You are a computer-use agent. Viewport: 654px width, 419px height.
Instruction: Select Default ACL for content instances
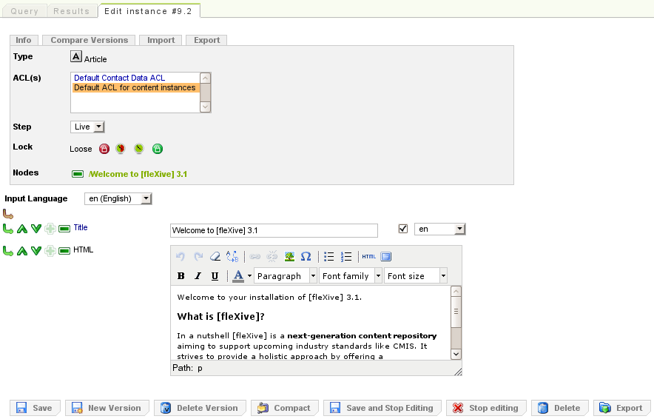click(x=135, y=87)
